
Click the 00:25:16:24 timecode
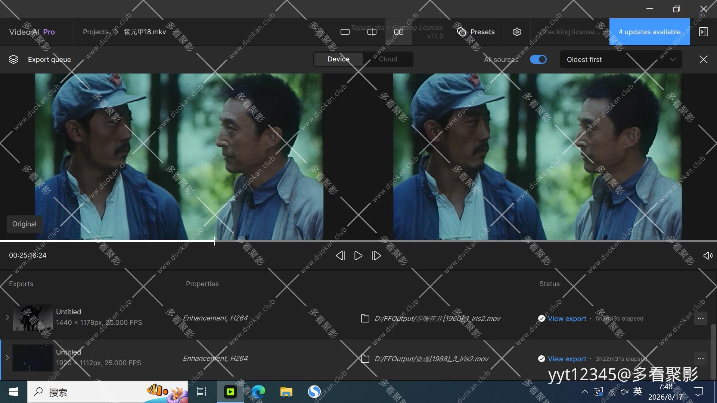(28, 256)
